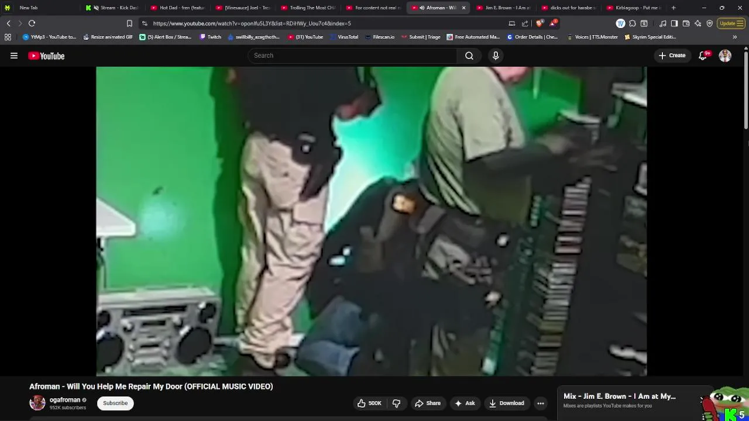This screenshot has height=421, width=749.
Task: Like the video with 500K thumbs up
Action: point(369,403)
